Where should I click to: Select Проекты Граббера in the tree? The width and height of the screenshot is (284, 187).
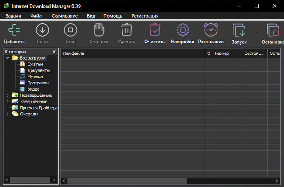(38, 107)
